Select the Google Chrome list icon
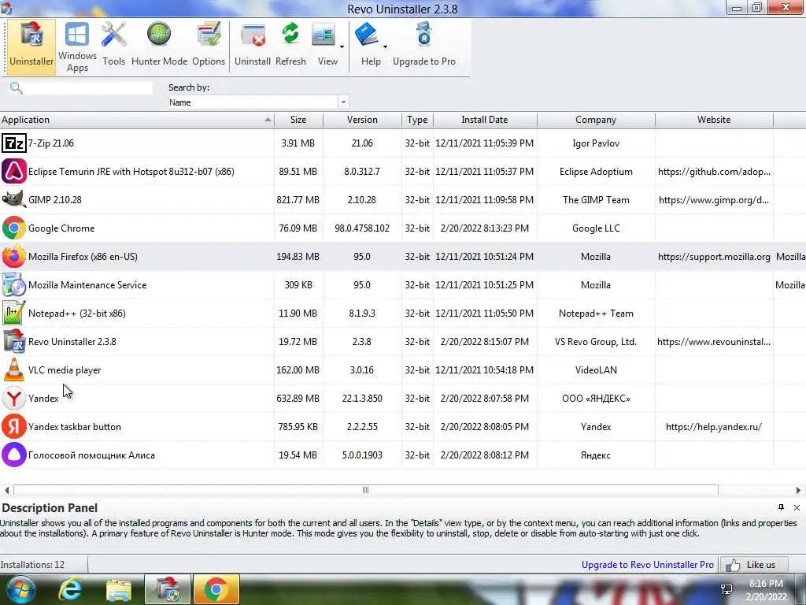Viewport: 806px width, 605px height. [x=14, y=228]
